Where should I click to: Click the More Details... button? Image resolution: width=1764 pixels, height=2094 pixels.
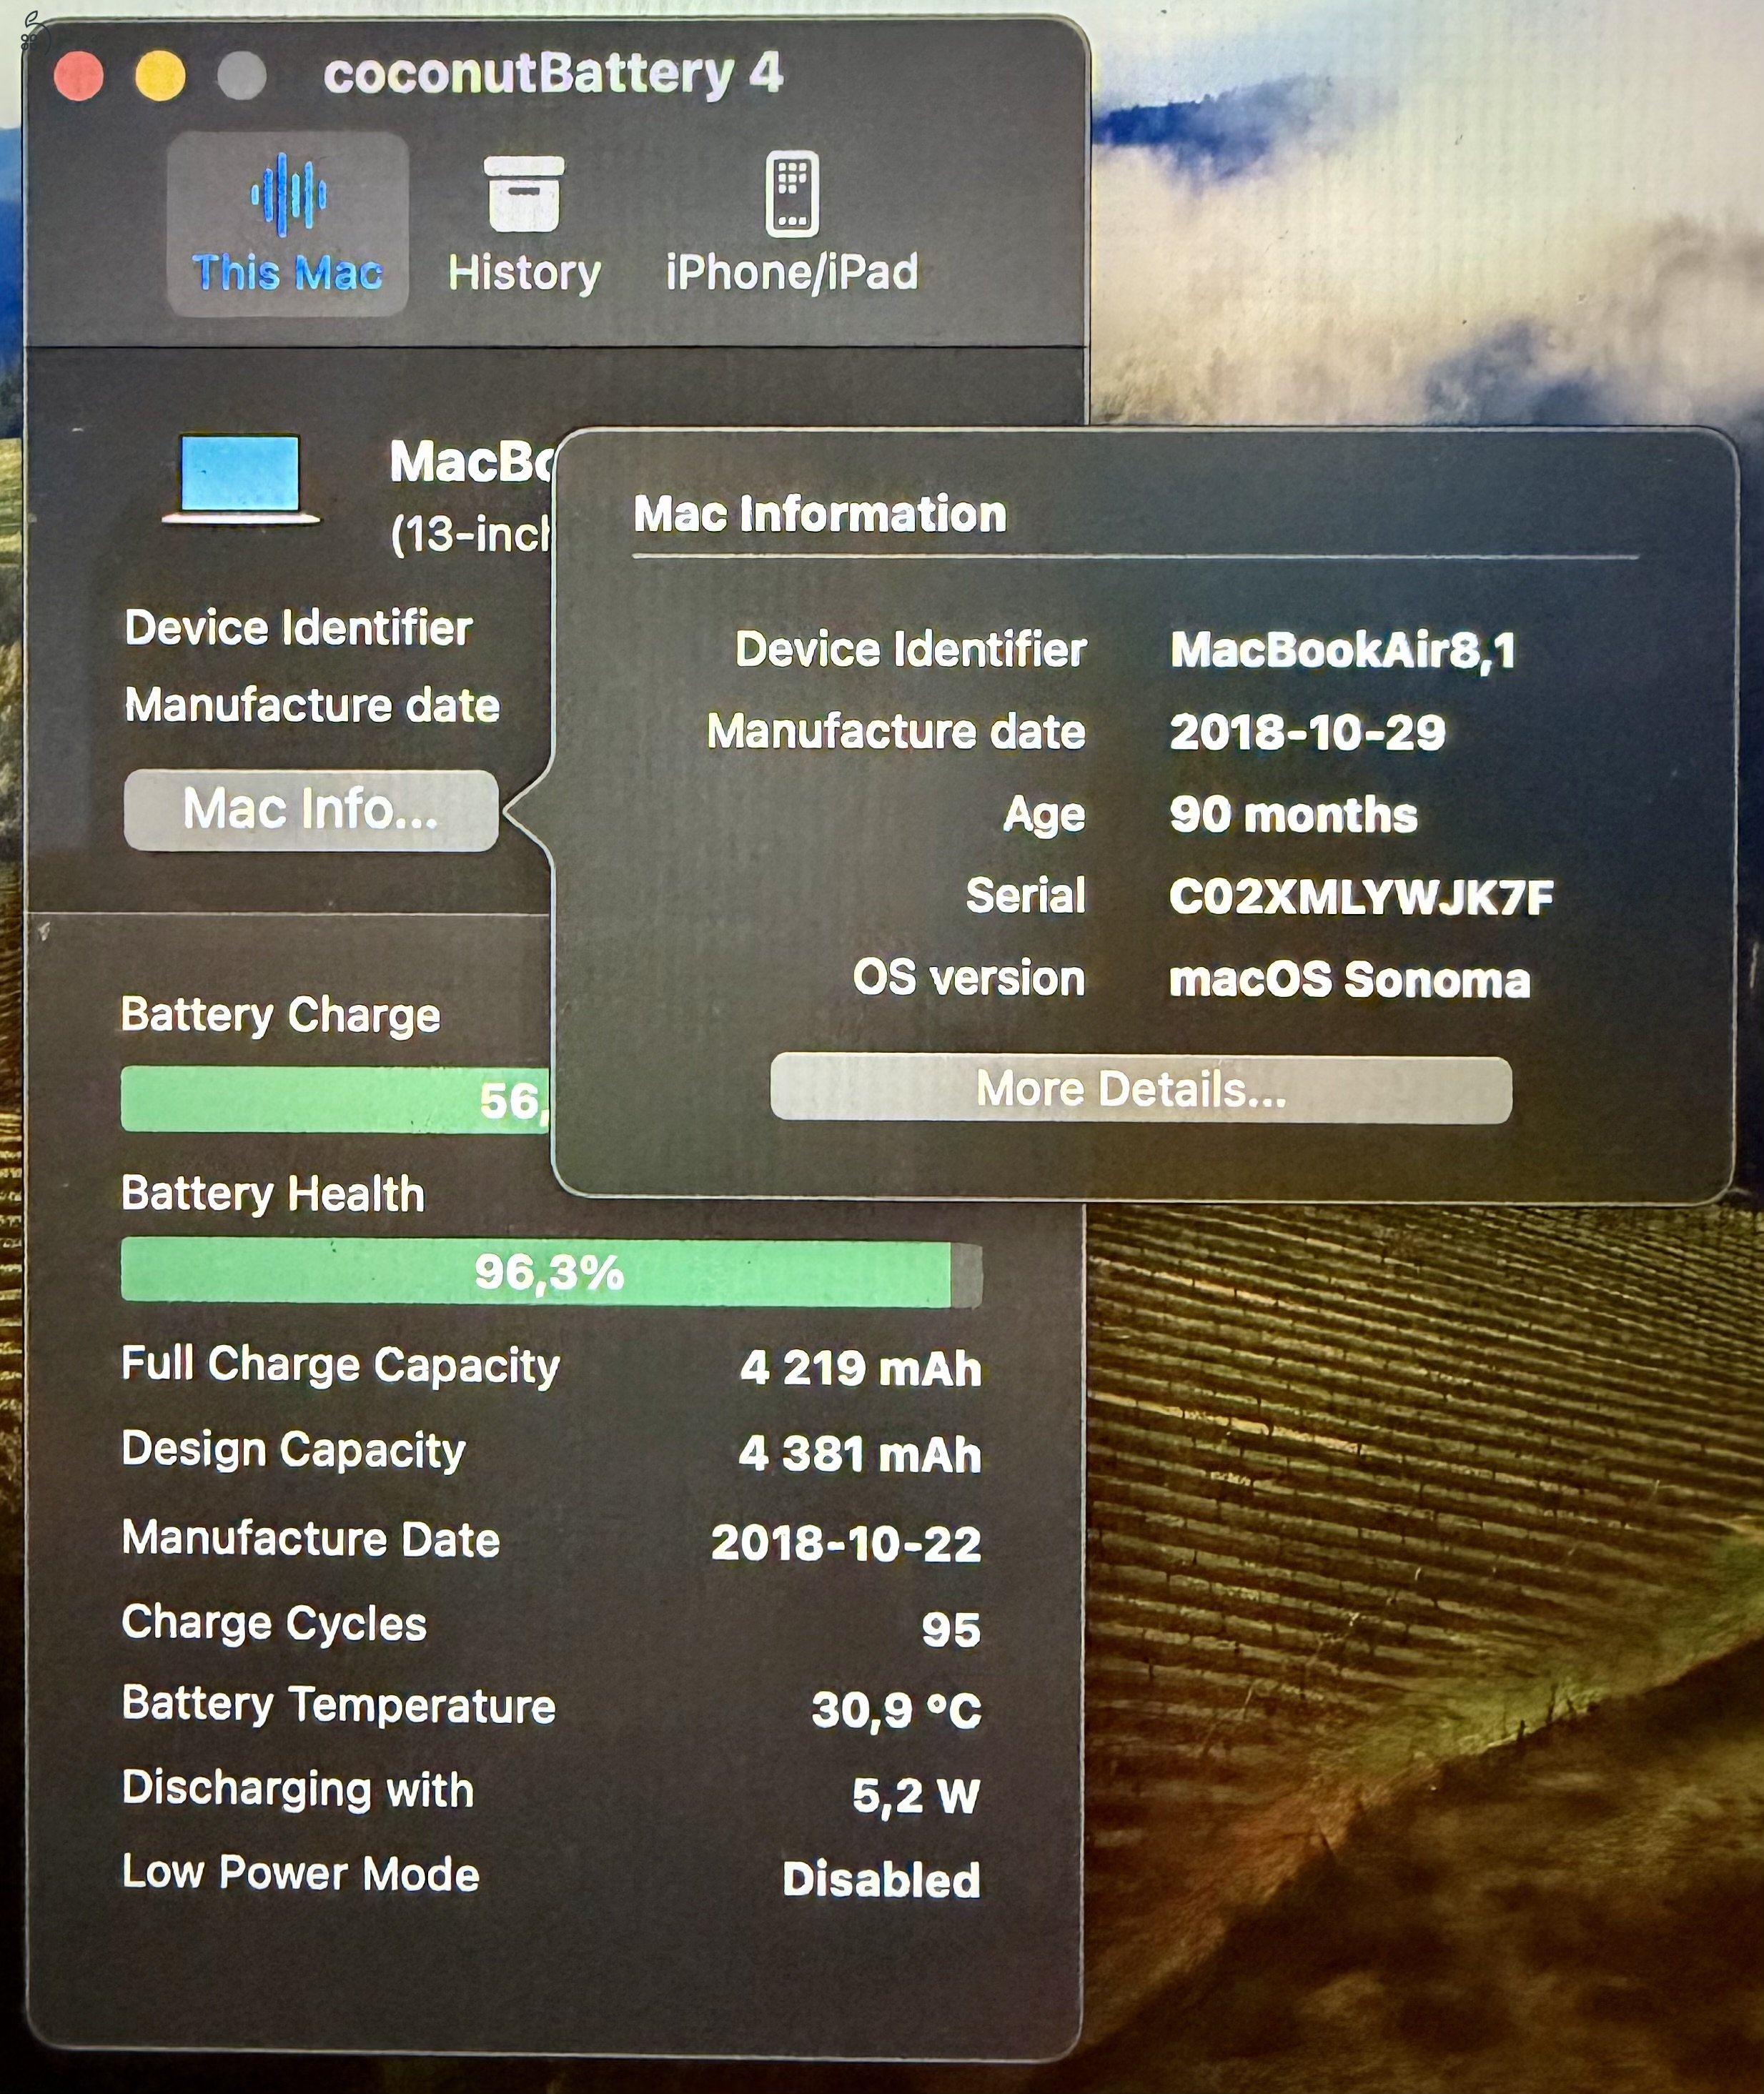(x=1141, y=1088)
